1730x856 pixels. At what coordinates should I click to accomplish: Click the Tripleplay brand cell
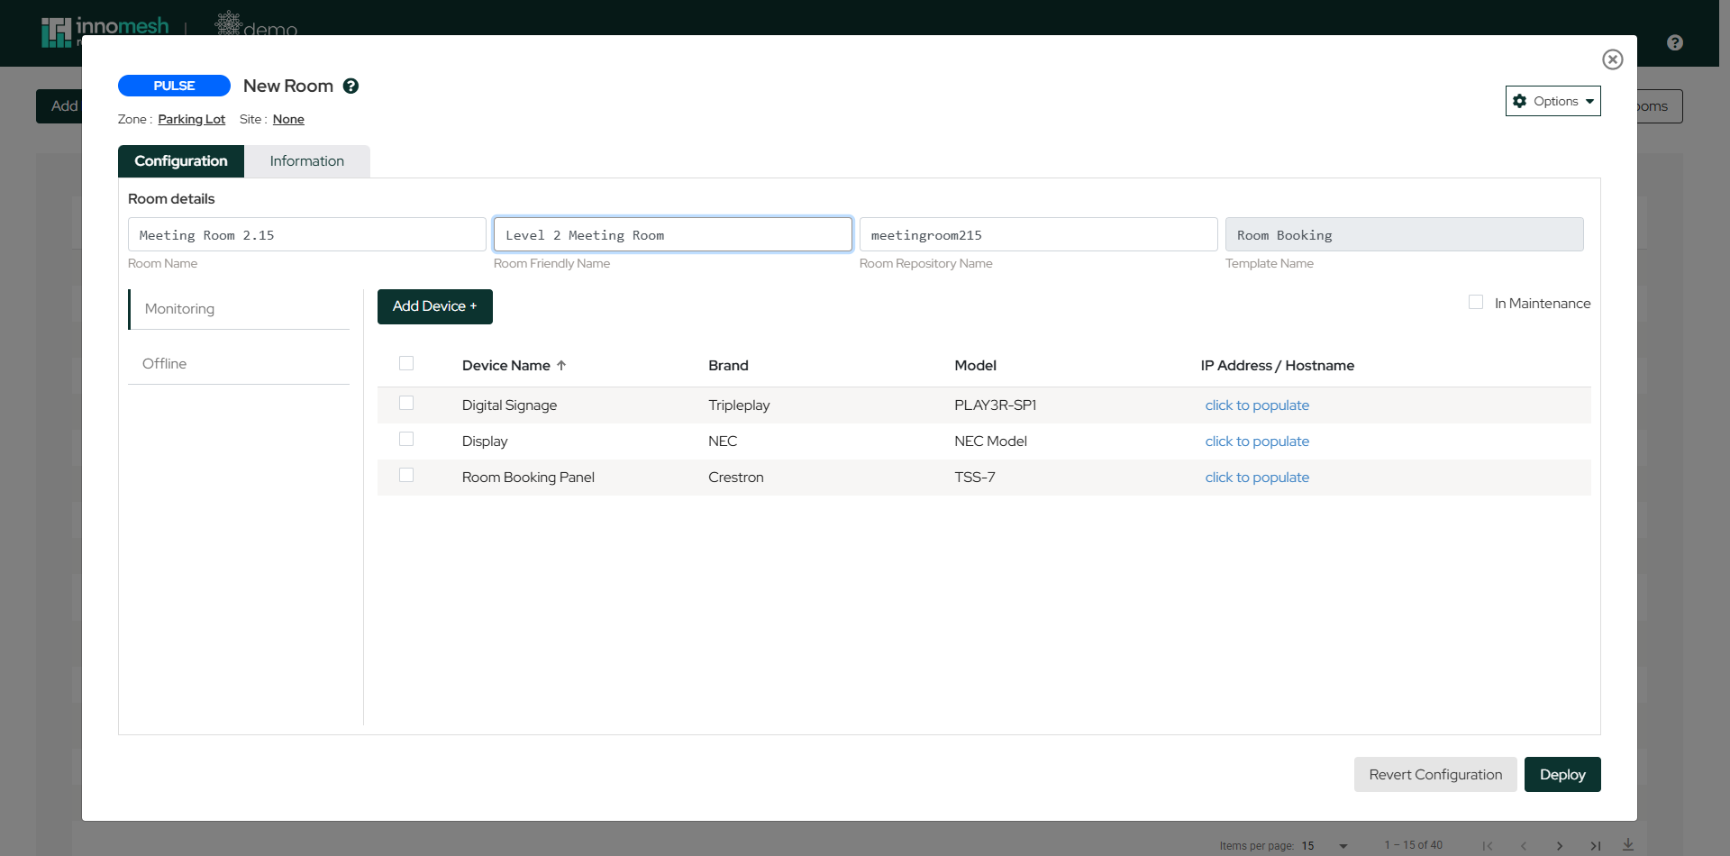(x=739, y=405)
